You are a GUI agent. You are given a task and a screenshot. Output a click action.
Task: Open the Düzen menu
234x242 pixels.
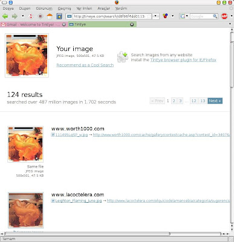25,8
